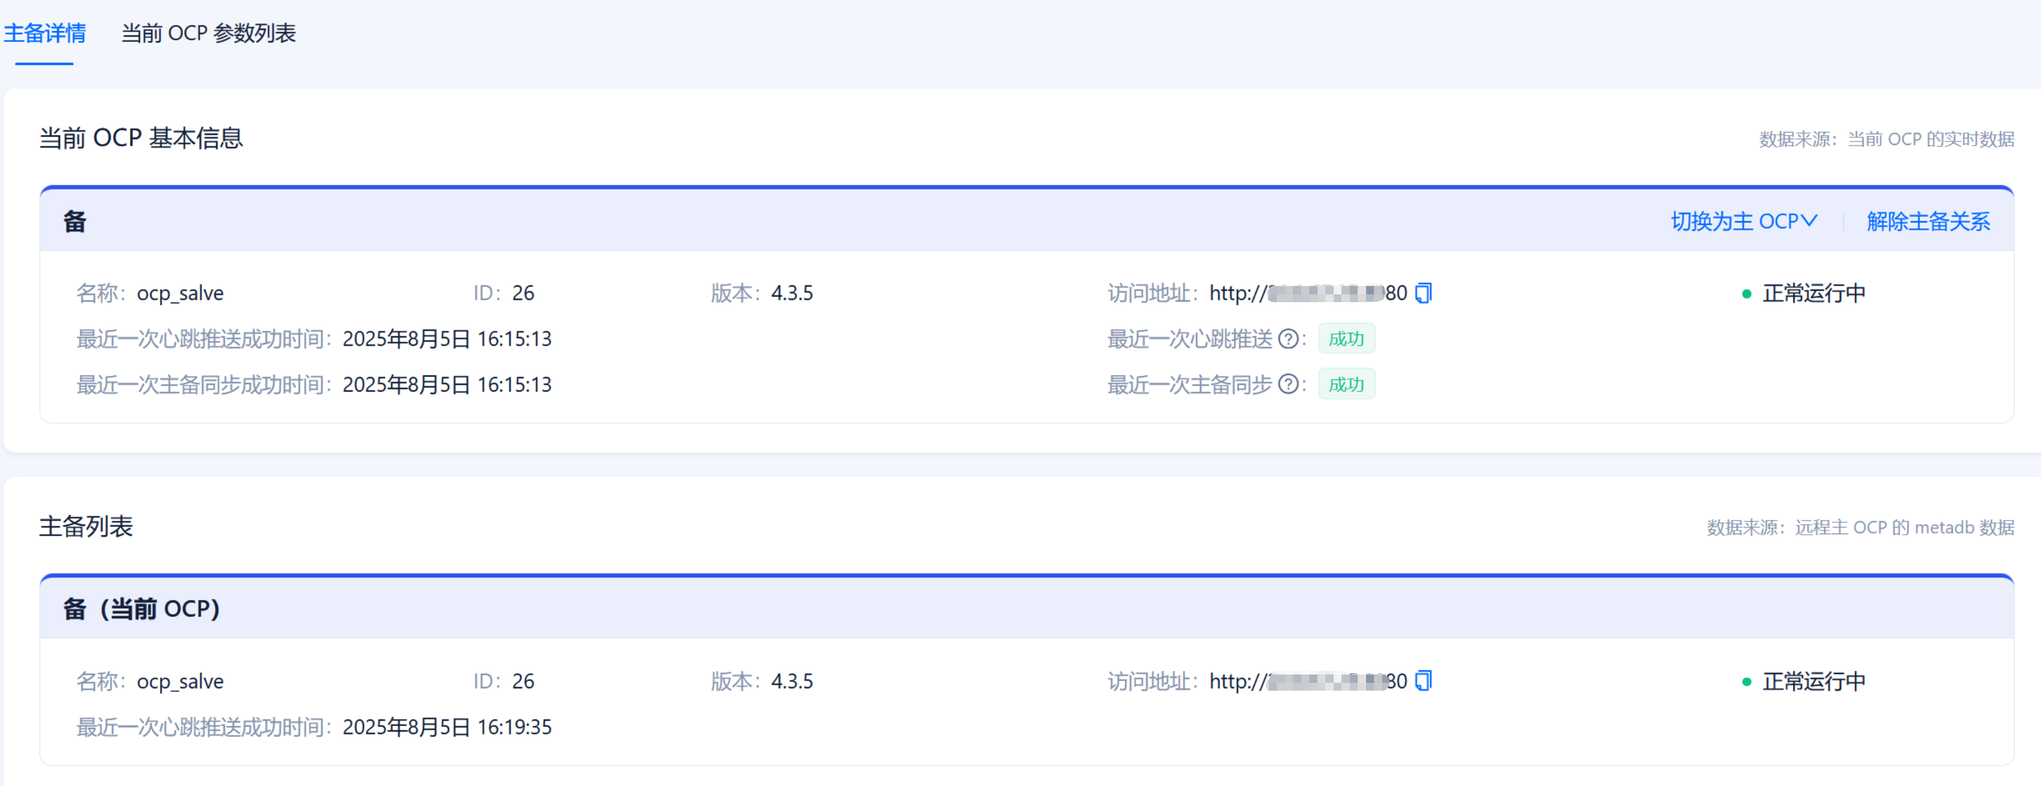Copy access address in 主备列表 section
Viewport: 2041px width, 786px height.
point(1424,680)
